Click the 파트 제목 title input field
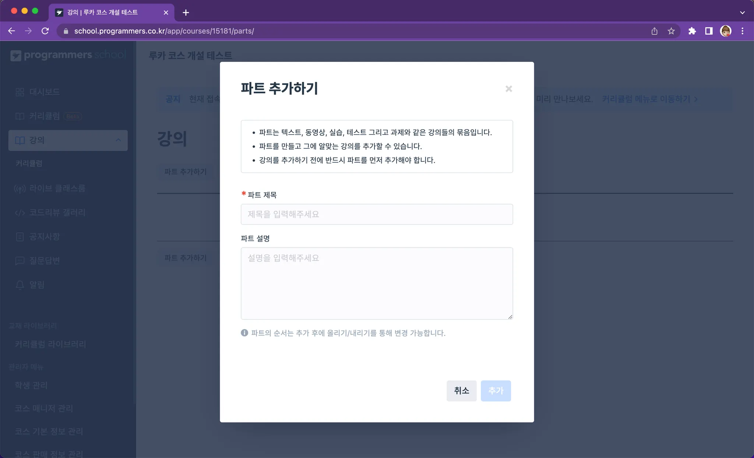This screenshot has height=458, width=754. pos(377,214)
